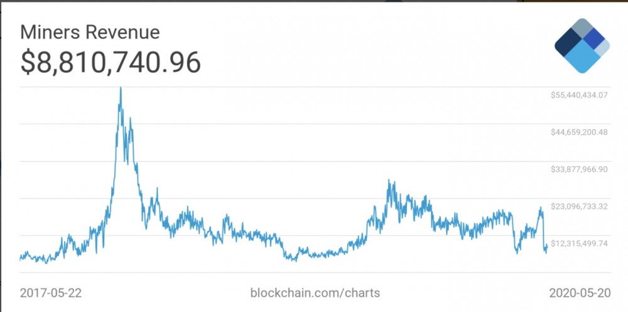The width and height of the screenshot is (628, 312).
Task: Click the $12,315,499.74 axis label
Action: [579, 243]
